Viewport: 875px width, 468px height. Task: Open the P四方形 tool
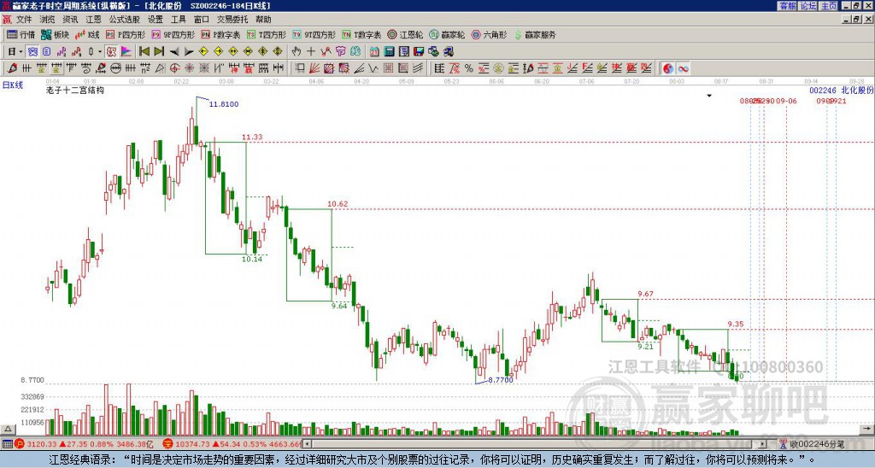(x=125, y=34)
